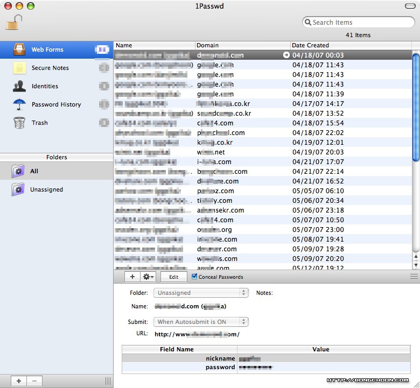Click the remove folder minus button
Image resolution: width=420 pixels, height=388 pixels.
[x=34, y=381]
